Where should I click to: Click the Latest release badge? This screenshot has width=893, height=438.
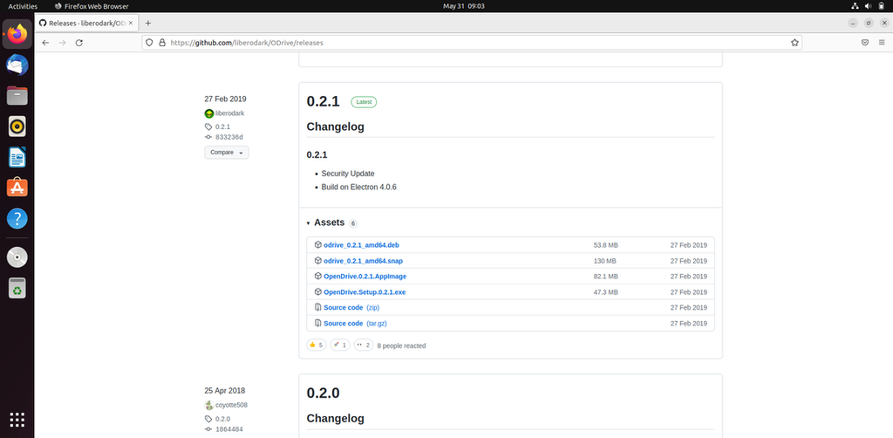(364, 102)
